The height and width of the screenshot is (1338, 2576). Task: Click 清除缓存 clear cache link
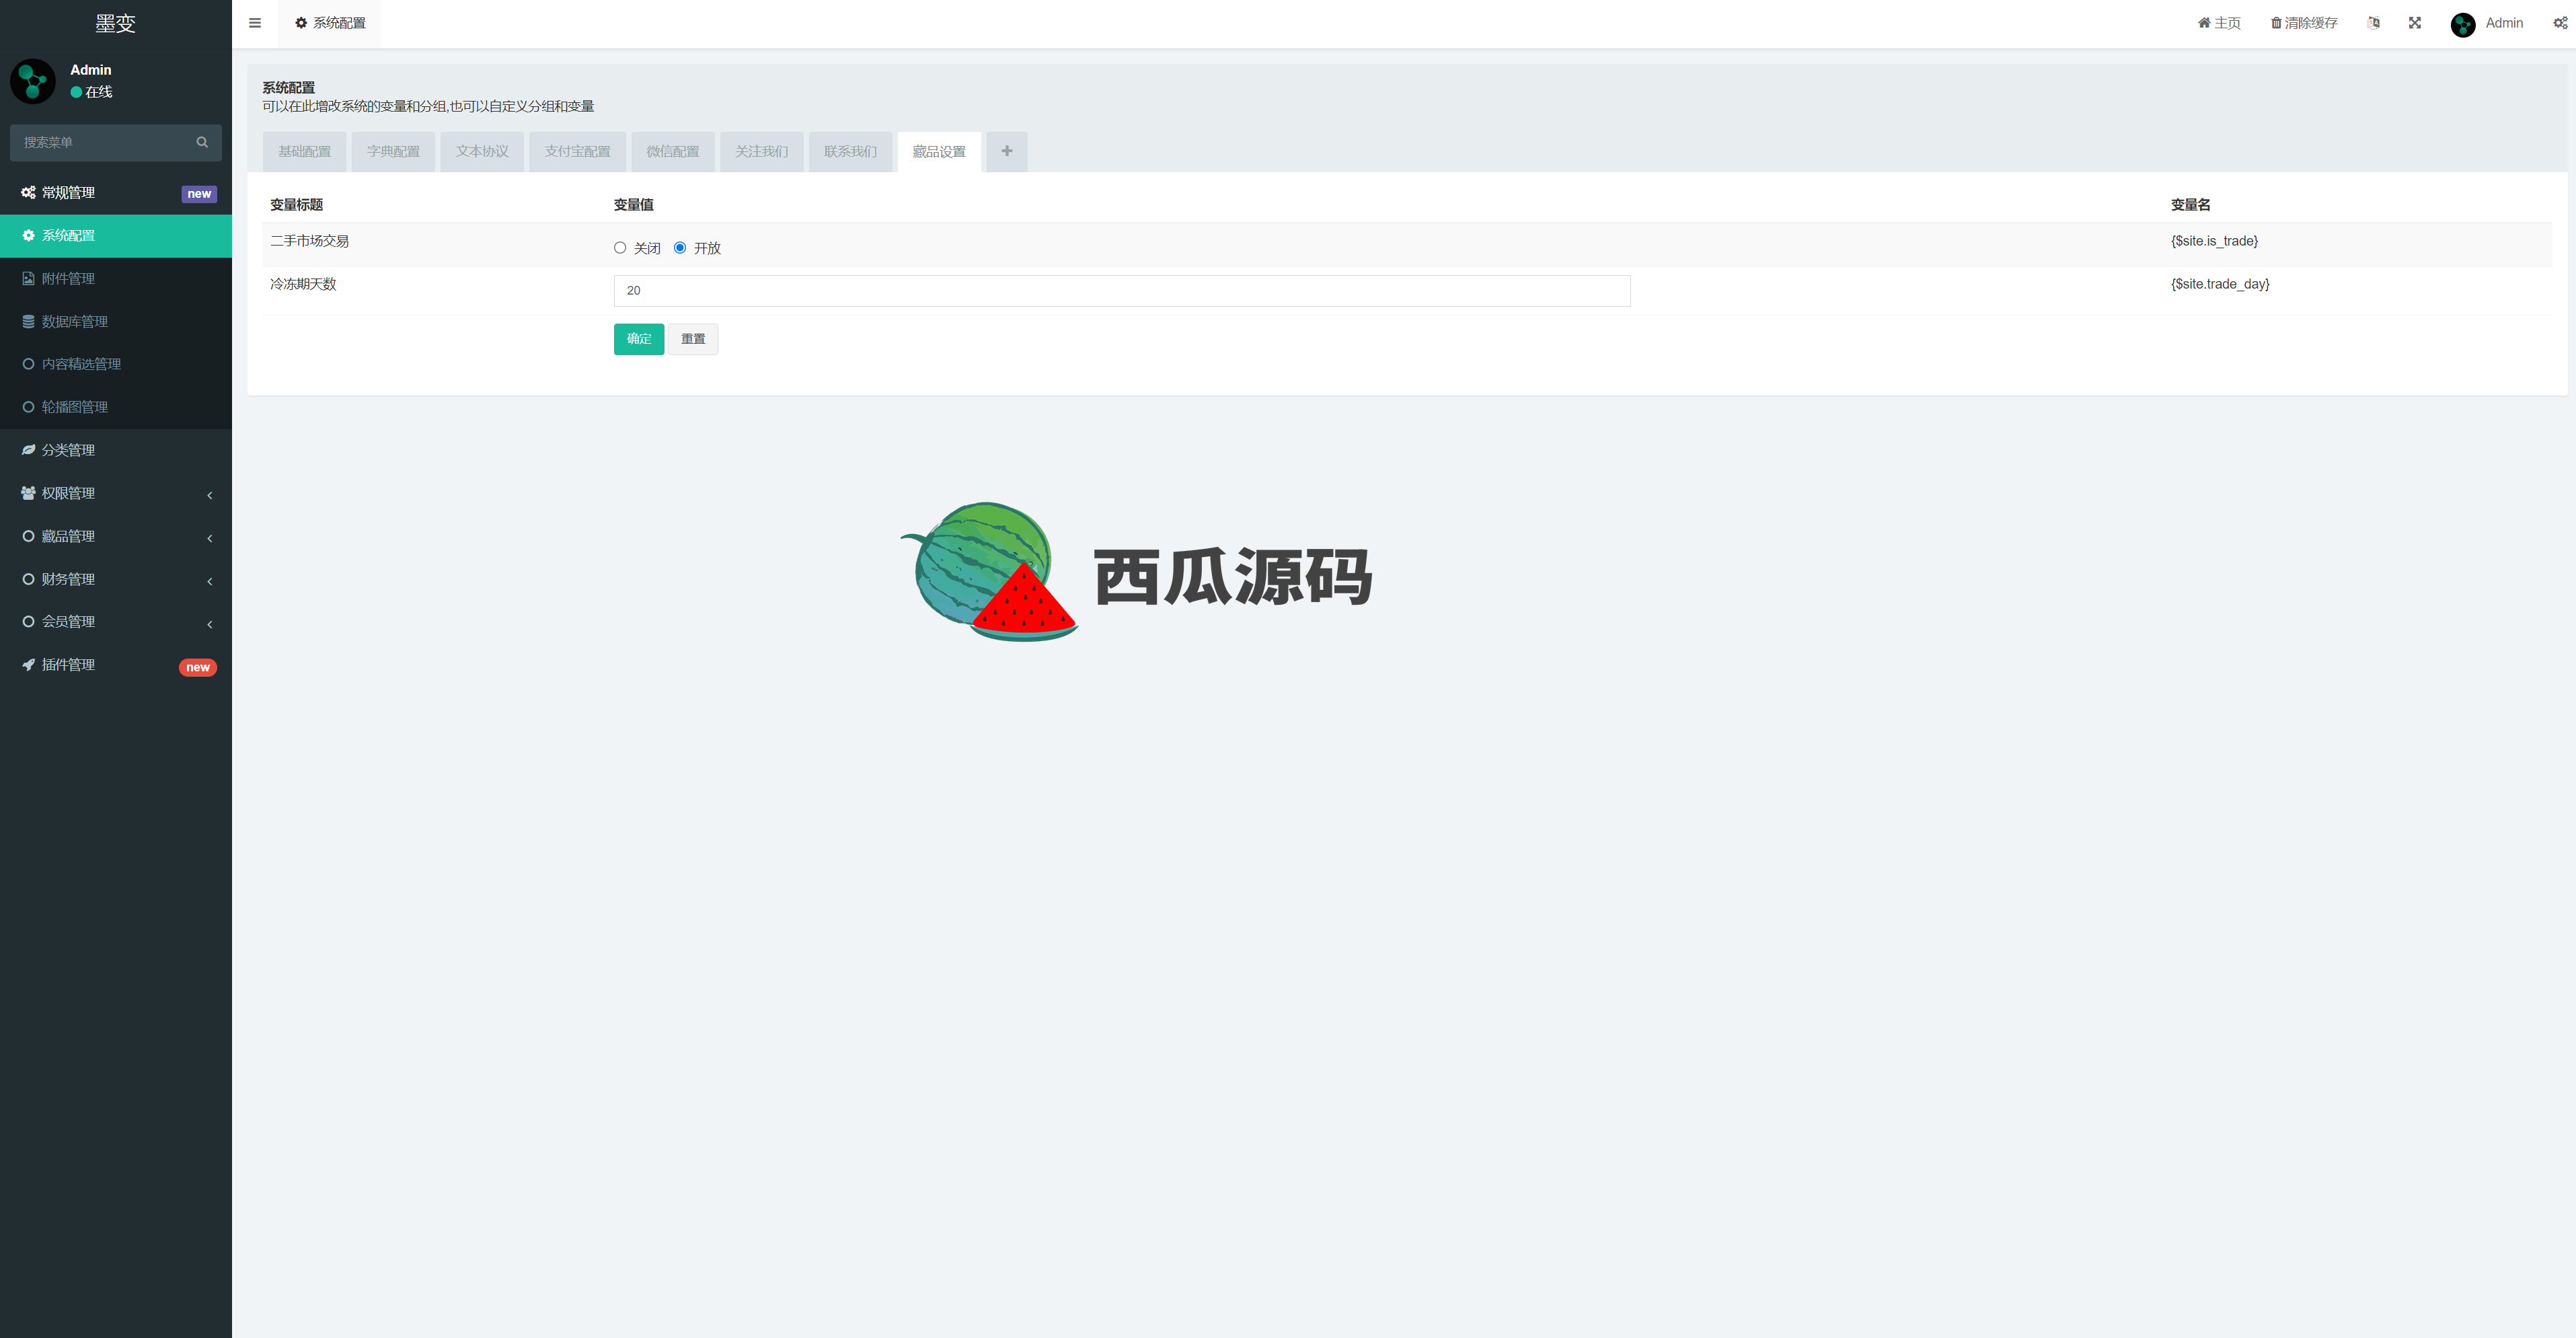point(2303,23)
